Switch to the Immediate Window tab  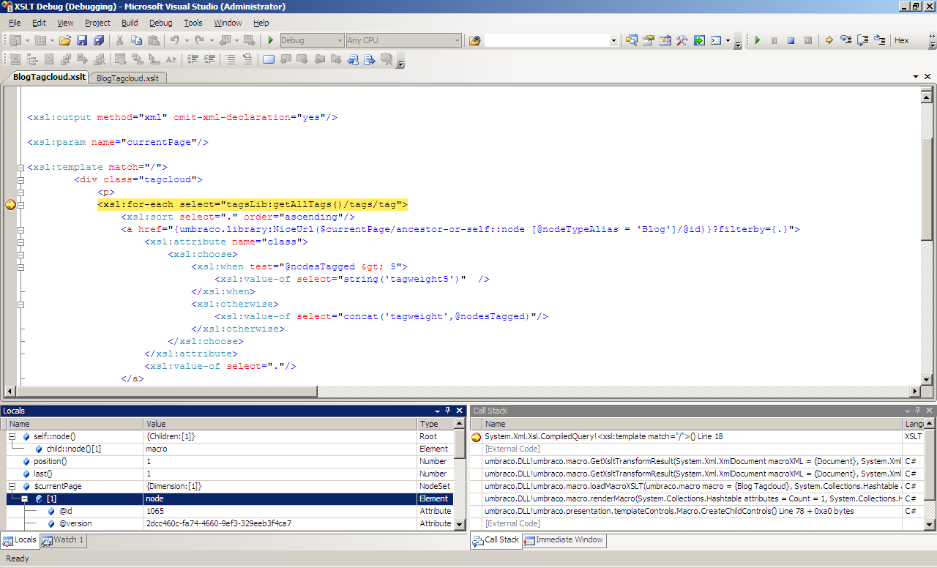(564, 540)
